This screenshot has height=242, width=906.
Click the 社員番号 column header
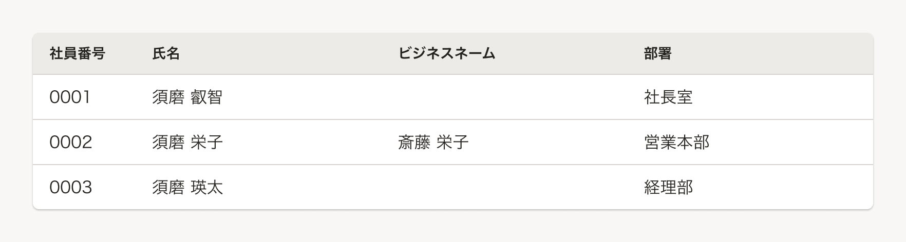78,53
